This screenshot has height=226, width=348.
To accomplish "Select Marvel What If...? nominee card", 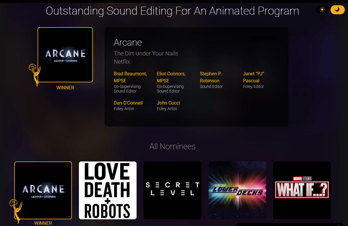I will click(x=302, y=190).
